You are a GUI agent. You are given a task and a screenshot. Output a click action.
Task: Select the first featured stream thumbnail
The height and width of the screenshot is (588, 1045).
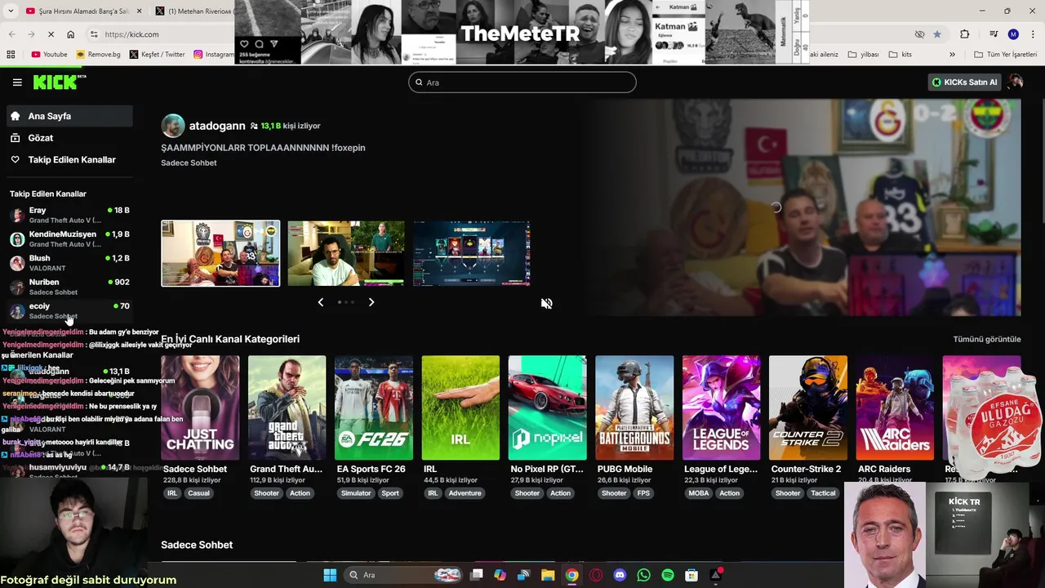[x=220, y=253]
